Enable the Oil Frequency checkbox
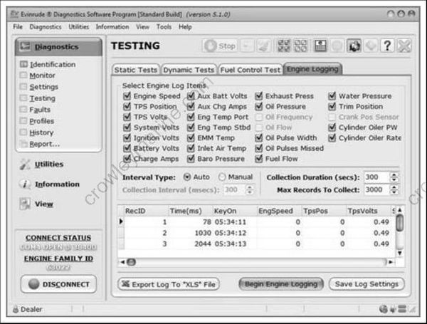 coord(260,117)
